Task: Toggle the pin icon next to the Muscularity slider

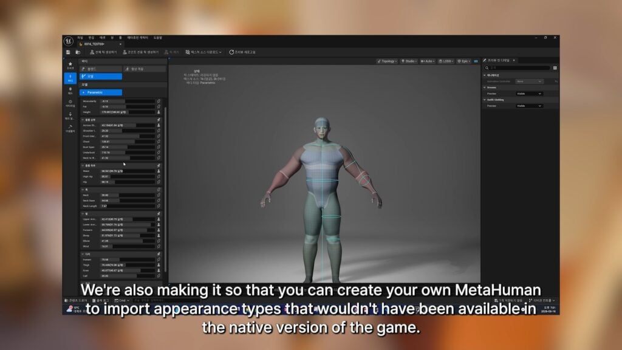Action: 158,101
